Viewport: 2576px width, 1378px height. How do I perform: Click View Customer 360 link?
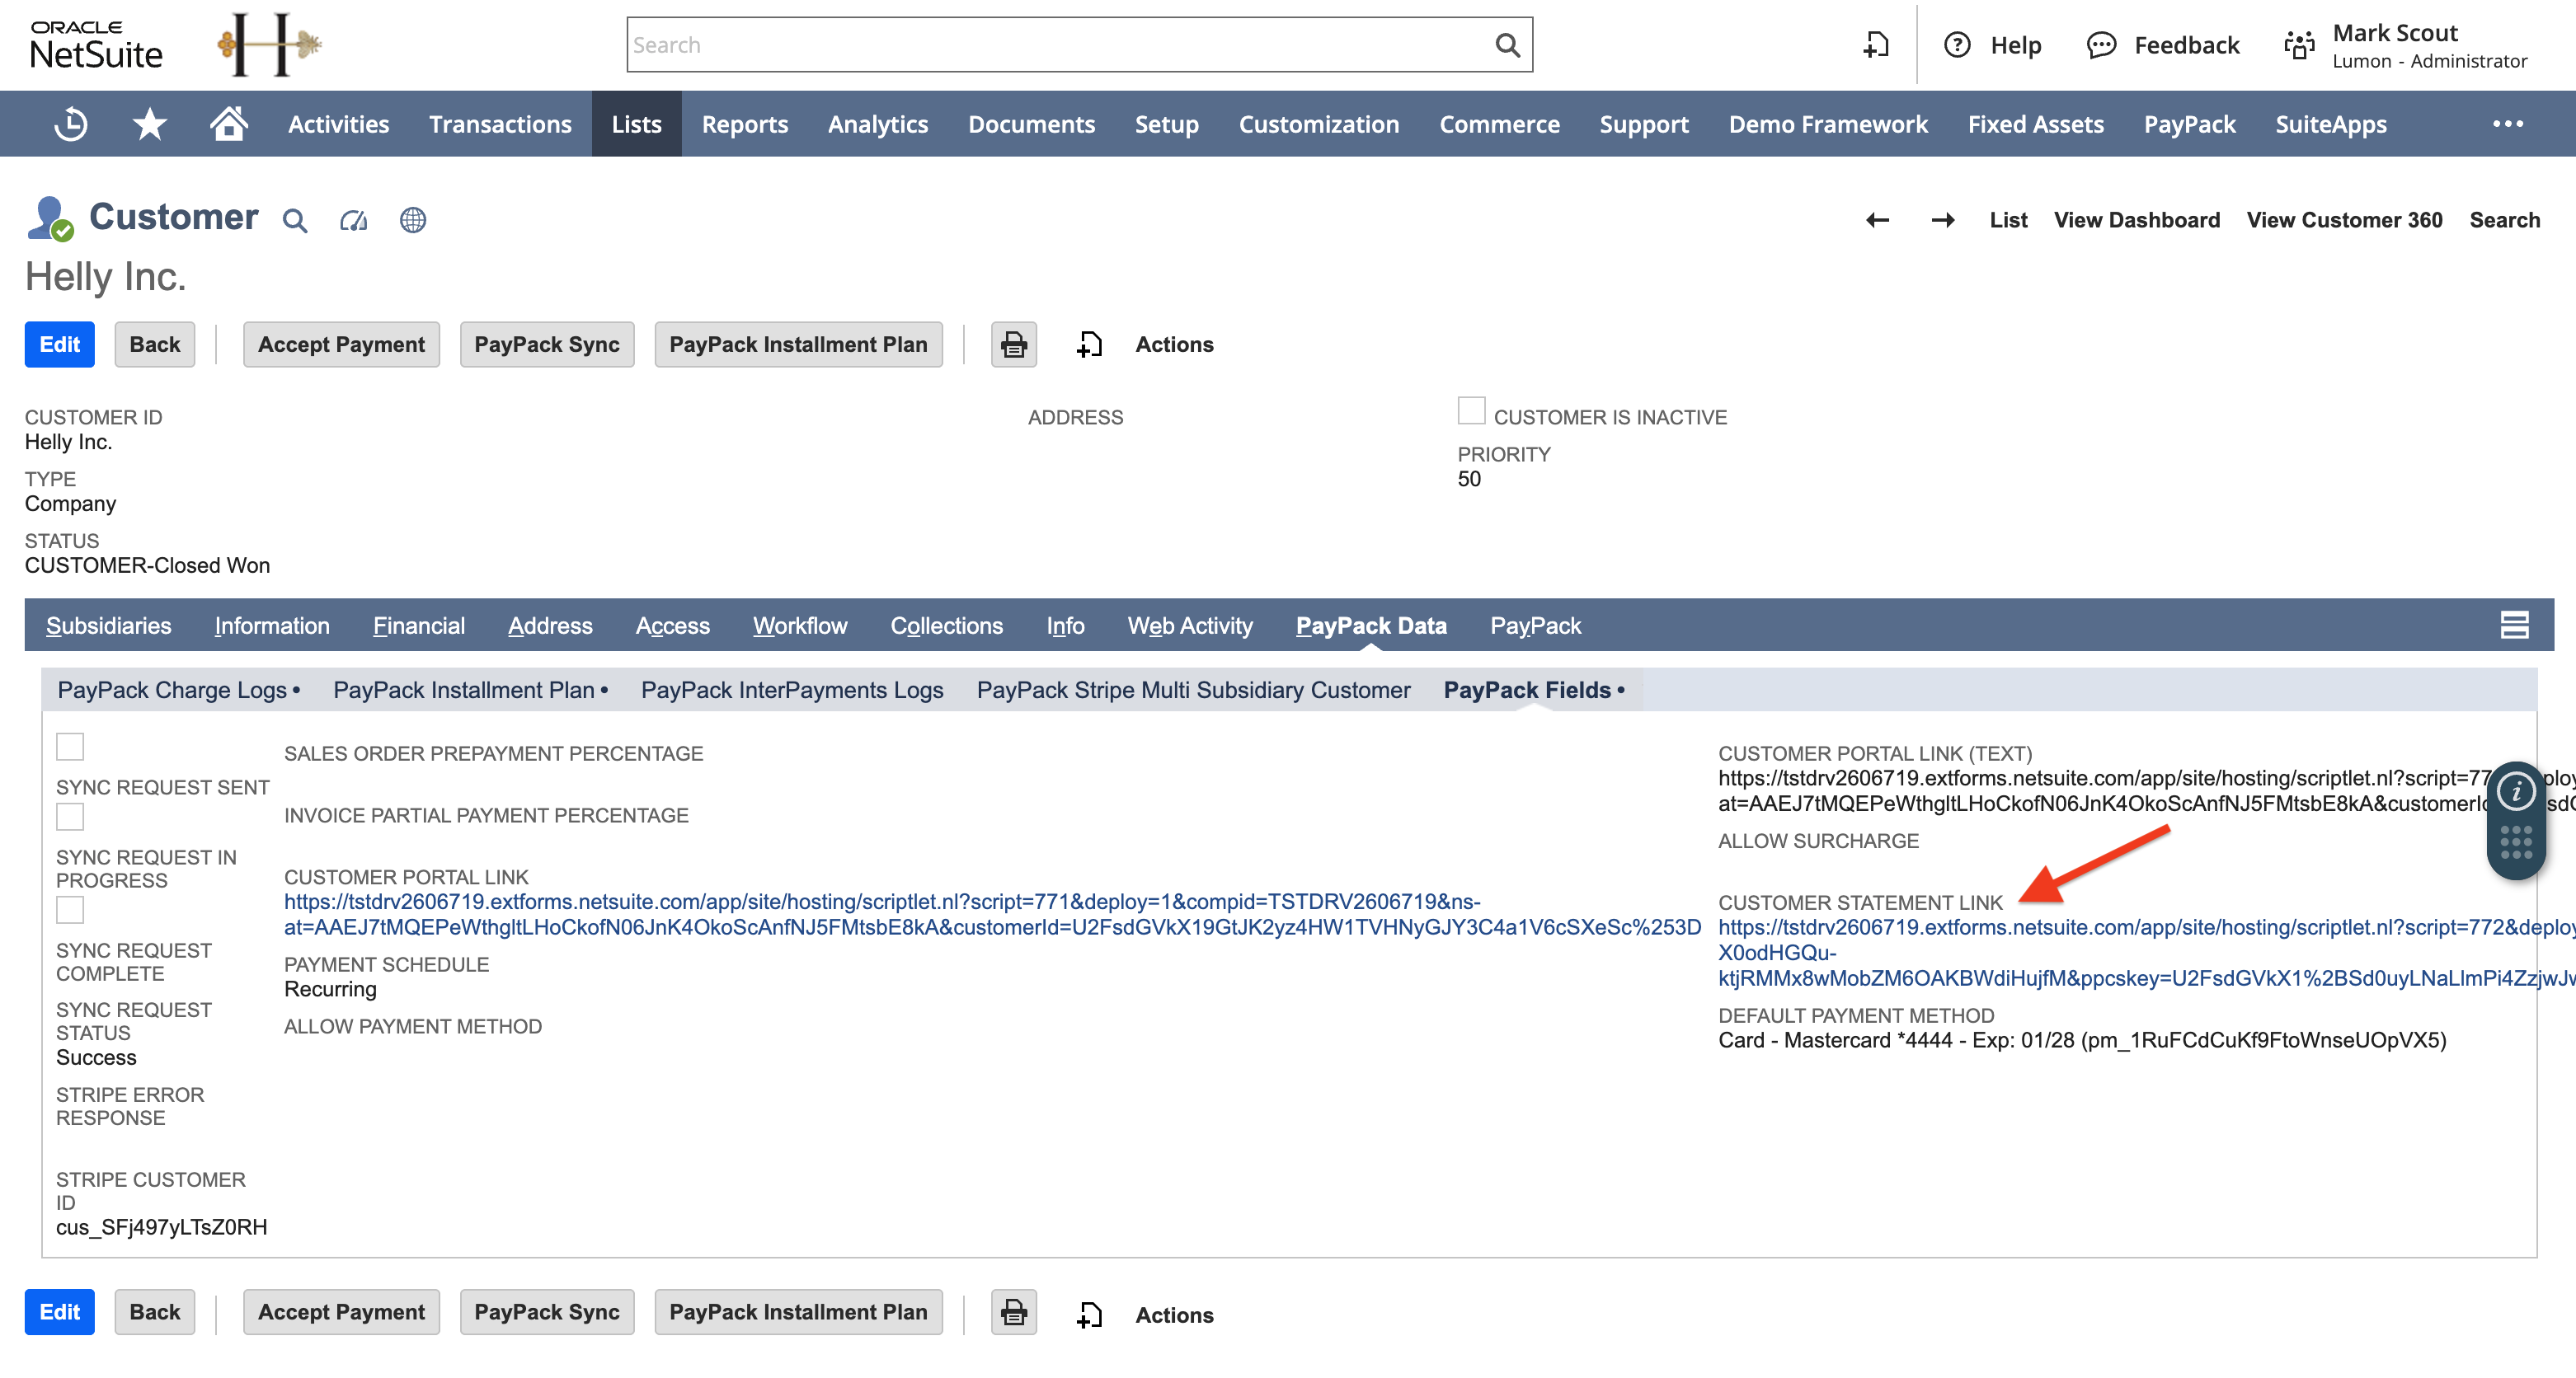pyautogui.click(x=2344, y=220)
